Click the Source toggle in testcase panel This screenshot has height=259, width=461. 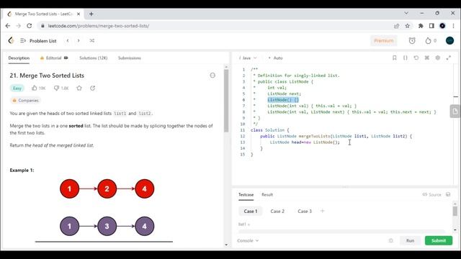432,194
